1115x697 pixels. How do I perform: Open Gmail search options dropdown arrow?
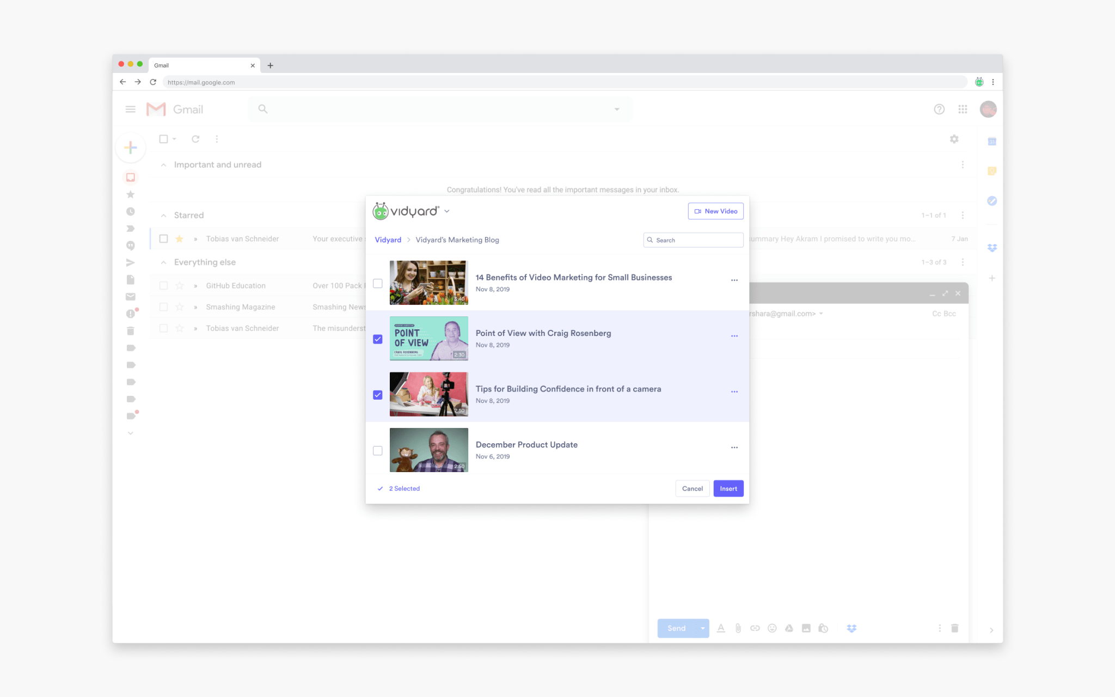617,109
